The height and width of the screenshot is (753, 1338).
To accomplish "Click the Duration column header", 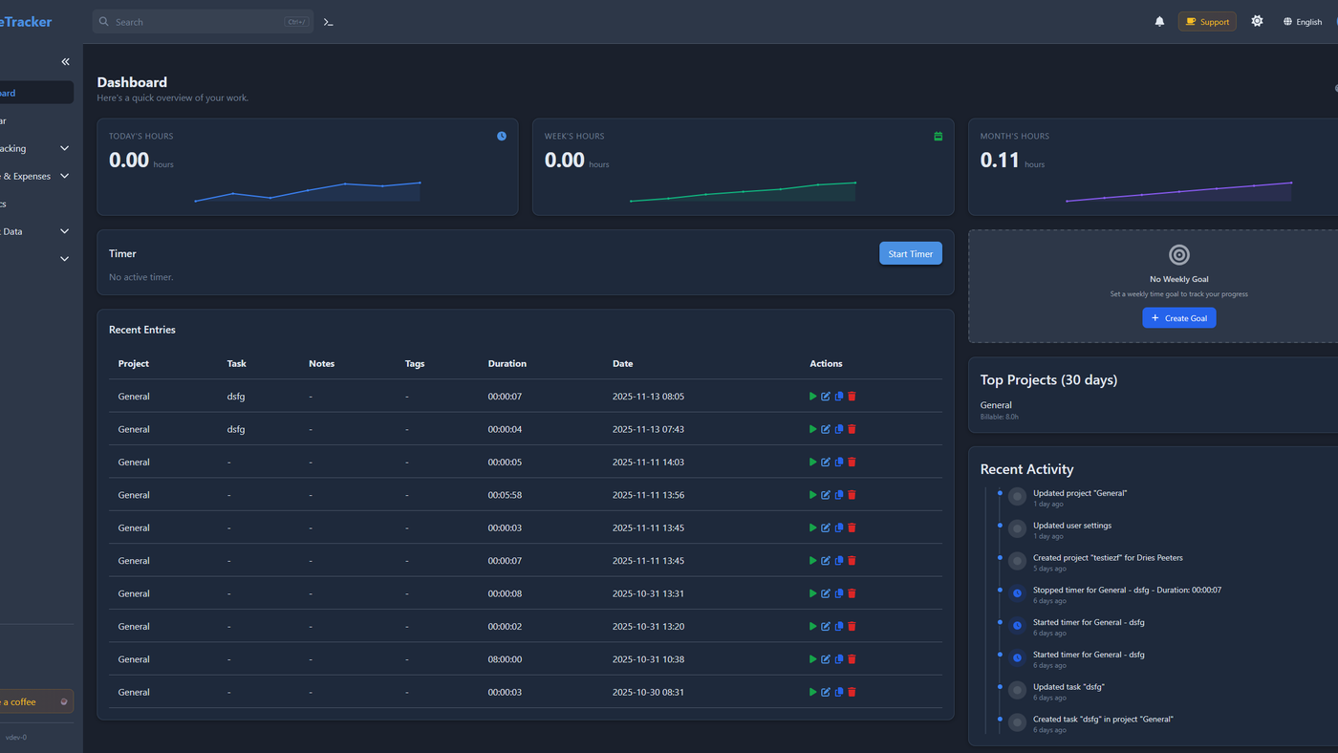I will (x=507, y=363).
